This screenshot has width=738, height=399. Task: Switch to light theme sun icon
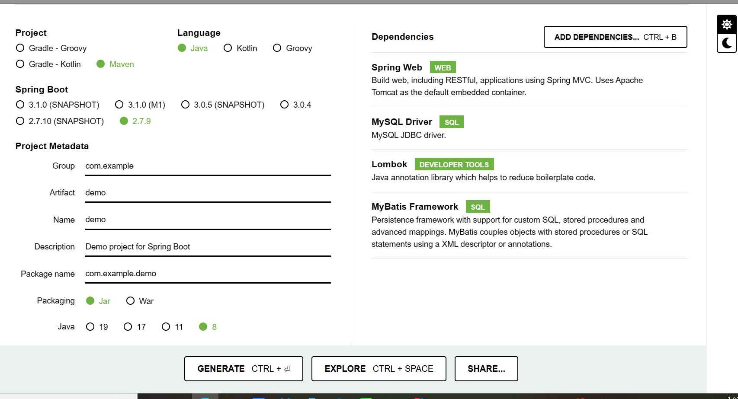[x=727, y=25]
